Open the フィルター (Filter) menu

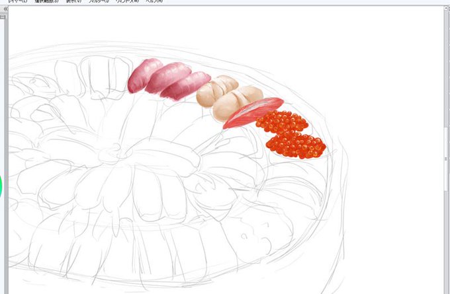point(99,1)
